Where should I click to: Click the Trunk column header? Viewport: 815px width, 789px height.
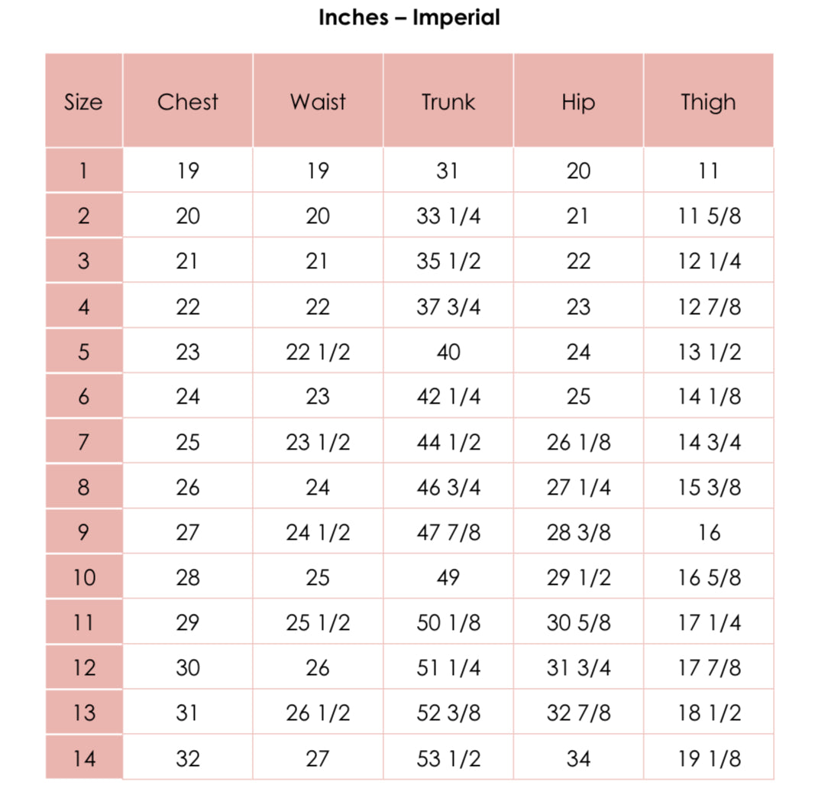click(x=448, y=102)
